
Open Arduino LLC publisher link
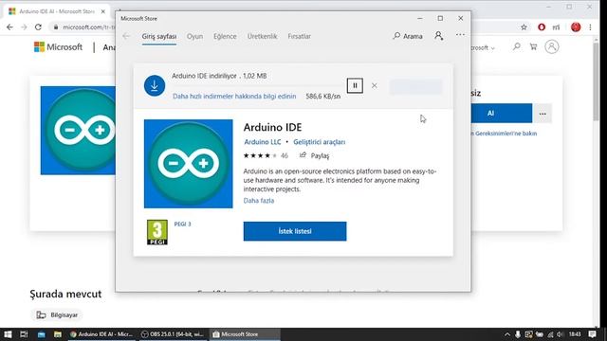tap(263, 142)
